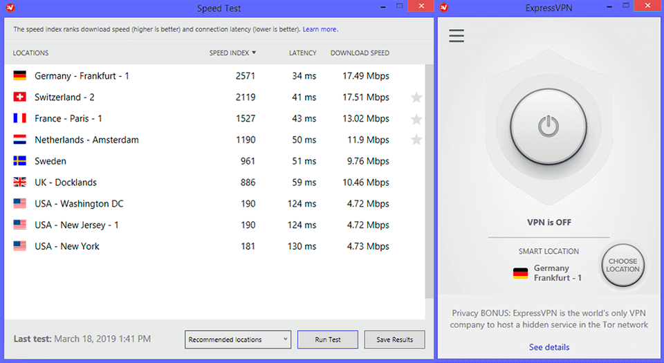The height and width of the screenshot is (363, 664).
Task: Click the Choose Location button
Action: coord(623,266)
